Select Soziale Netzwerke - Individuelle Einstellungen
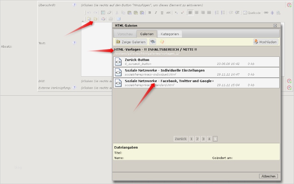Image resolution: width=294 pixels, height=184 pixels. click(x=196, y=72)
